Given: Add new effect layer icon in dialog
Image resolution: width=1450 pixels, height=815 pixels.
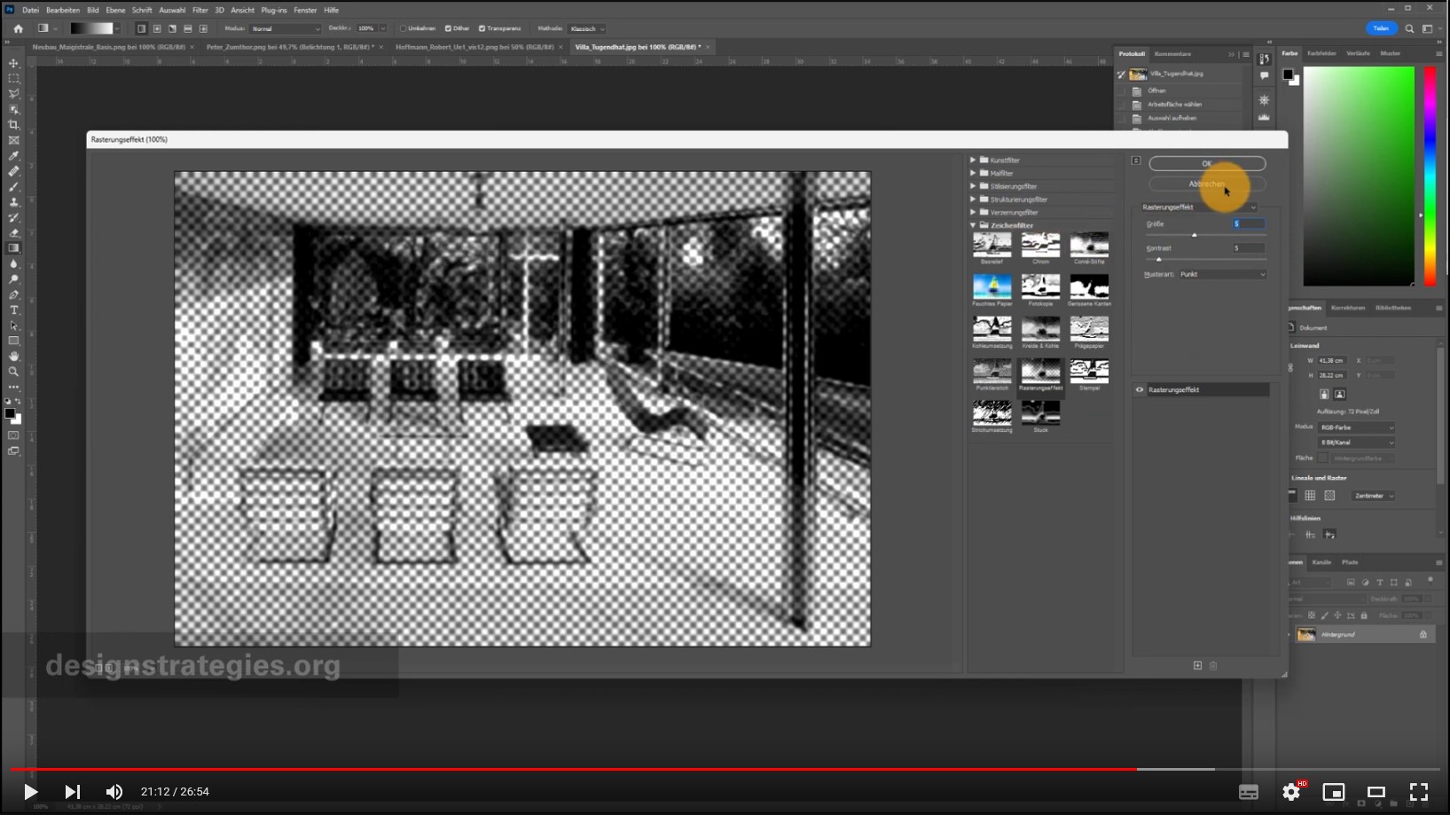Looking at the screenshot, I should tap(1197, 665).
